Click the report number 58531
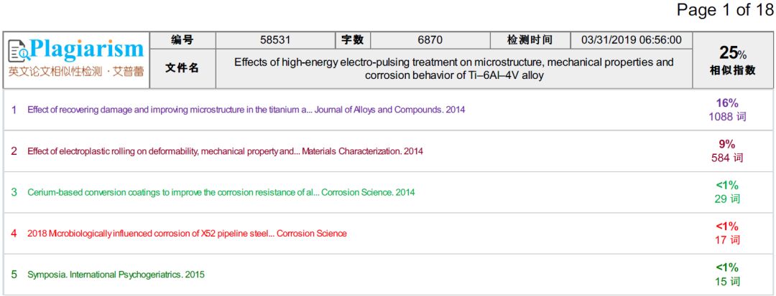776x296 pixels. (x=275, y=40)
